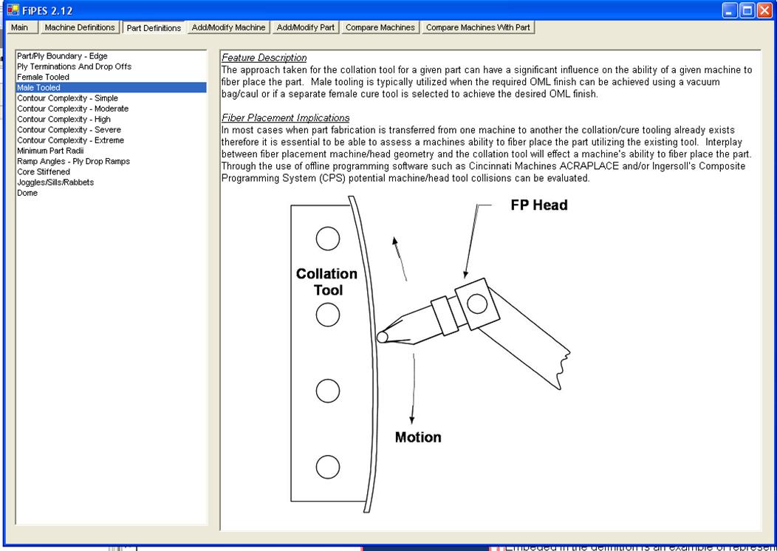
Task: Click Contour Complexity - Extreme entry
Action: tap(70, 140)
